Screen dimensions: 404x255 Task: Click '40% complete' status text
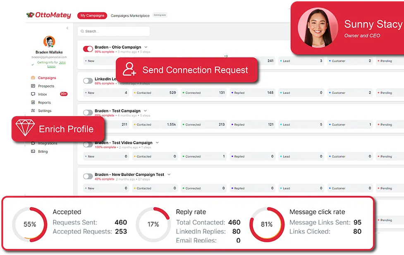(104, 179)
